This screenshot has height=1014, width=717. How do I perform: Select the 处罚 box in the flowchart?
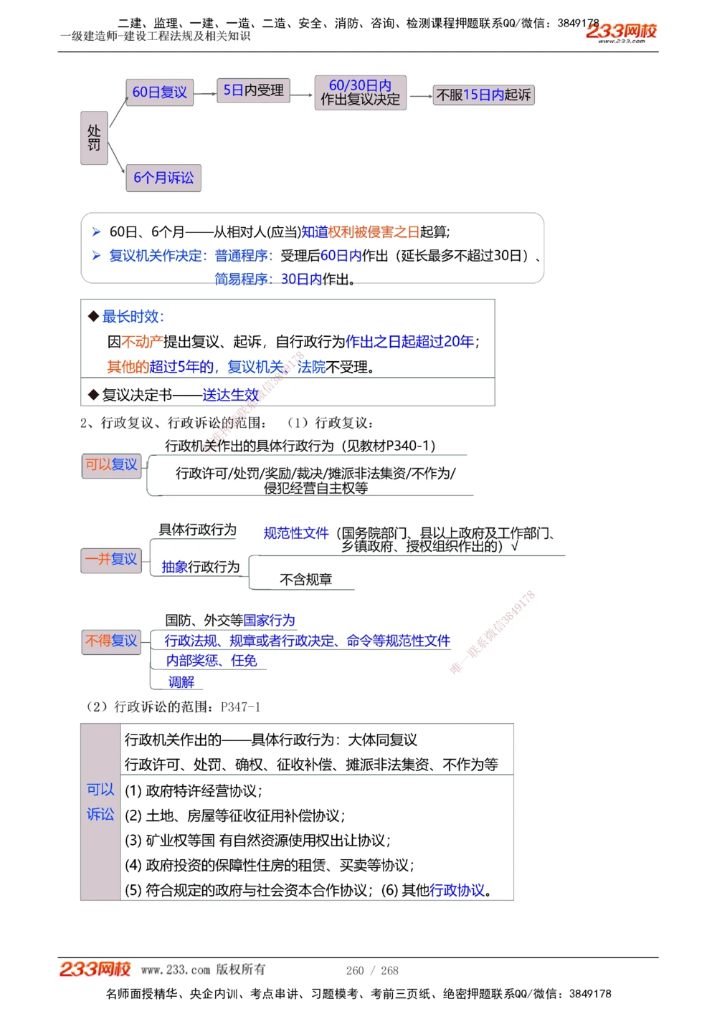(94, 136)
